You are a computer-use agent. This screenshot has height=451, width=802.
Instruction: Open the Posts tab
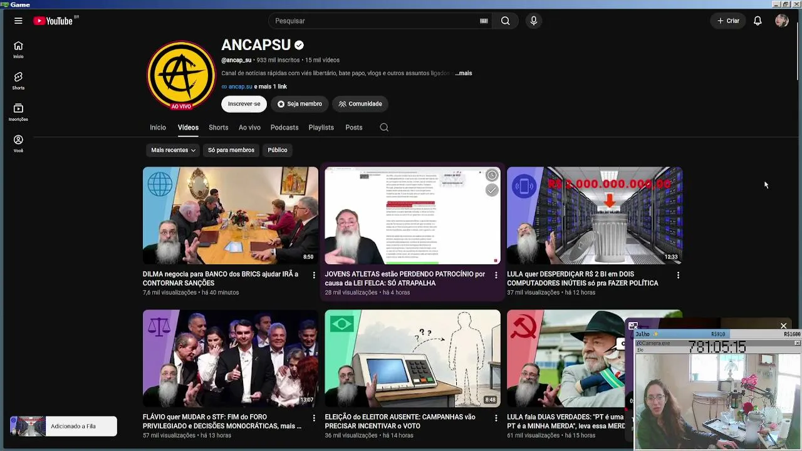(x=353, y=127)
